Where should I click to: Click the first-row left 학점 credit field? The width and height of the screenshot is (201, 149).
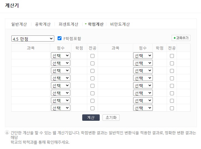pyautogui.click(x=79, y=55)
